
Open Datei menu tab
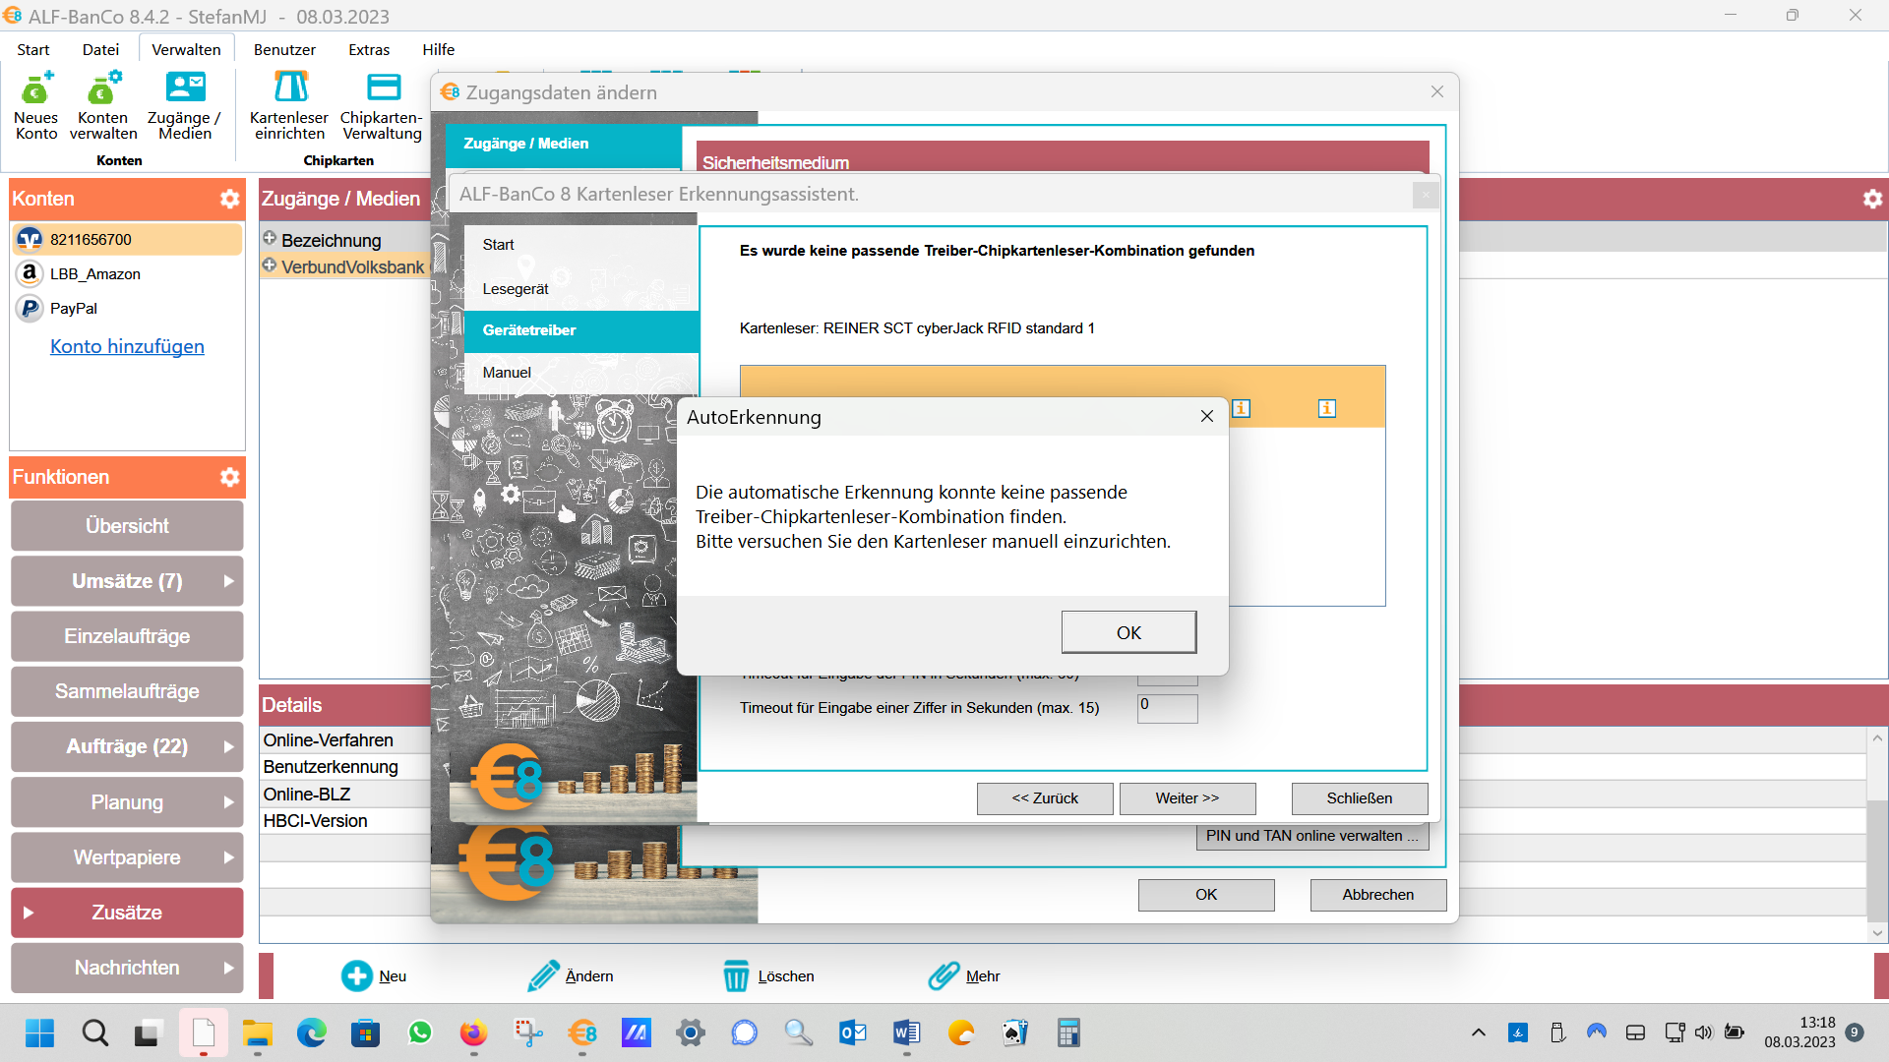100,49
